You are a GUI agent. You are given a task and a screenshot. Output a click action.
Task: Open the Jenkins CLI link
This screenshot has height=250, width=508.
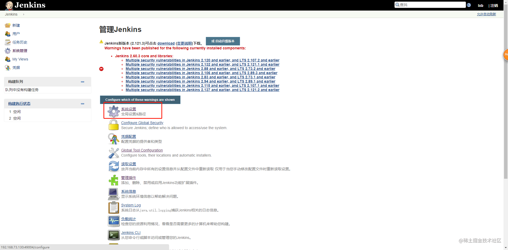(131, 233)
